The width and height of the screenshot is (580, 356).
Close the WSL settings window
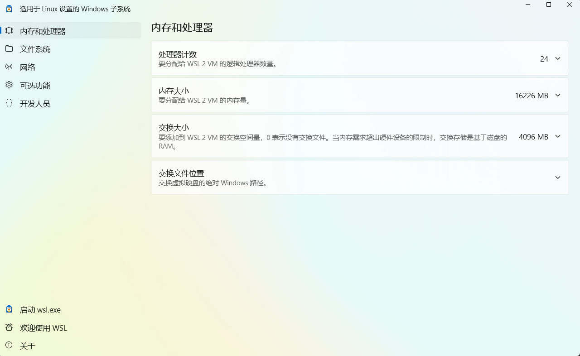(570, 5)
